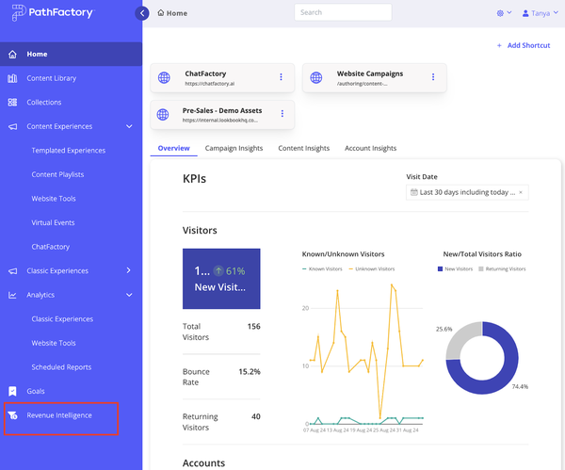Click the Goals bookmark icon

(12, 391)
